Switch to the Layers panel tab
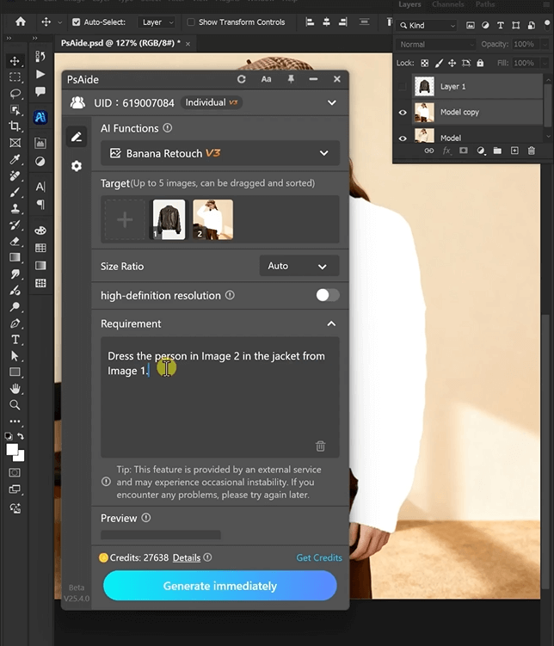 pyautogui.click(x=409, y=4)
